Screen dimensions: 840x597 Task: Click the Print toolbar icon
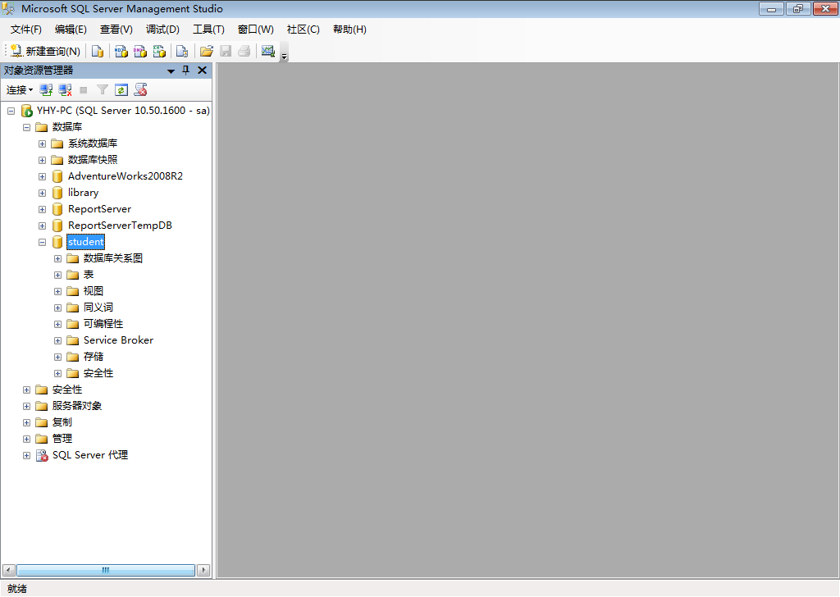(244, 51)
